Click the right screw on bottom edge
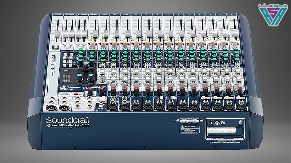The height and width of the screenshot is (163, 291). [215, 147]
